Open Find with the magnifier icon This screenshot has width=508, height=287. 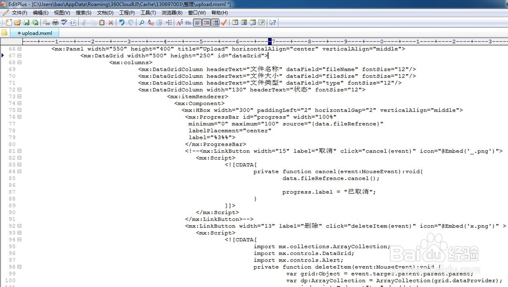pyautogui.click(x=142, y=22)
